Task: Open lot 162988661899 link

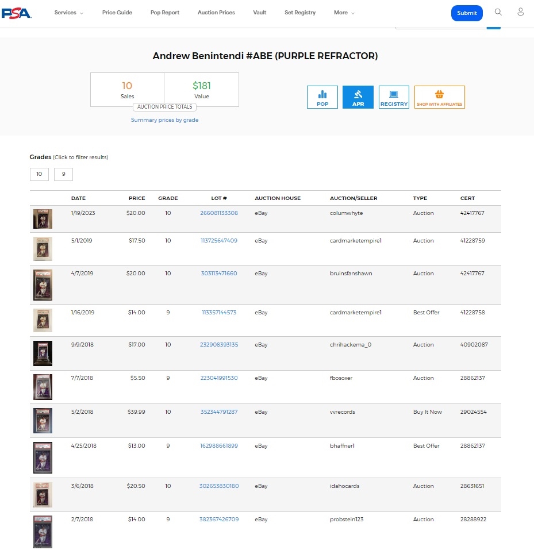Action: tap(219, 446)
